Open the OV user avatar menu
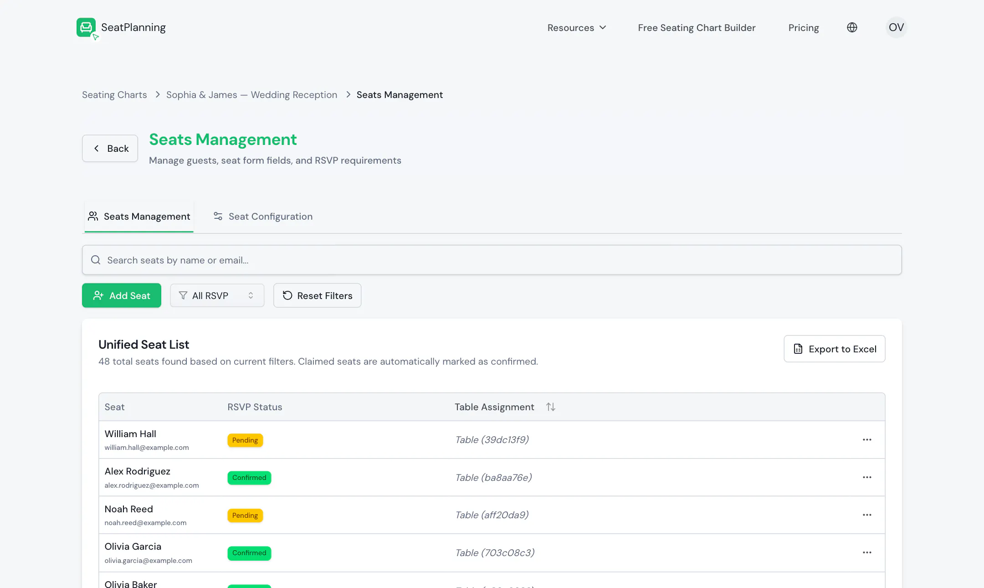Screen dimensions: 984x588 (x=896, y=27)
